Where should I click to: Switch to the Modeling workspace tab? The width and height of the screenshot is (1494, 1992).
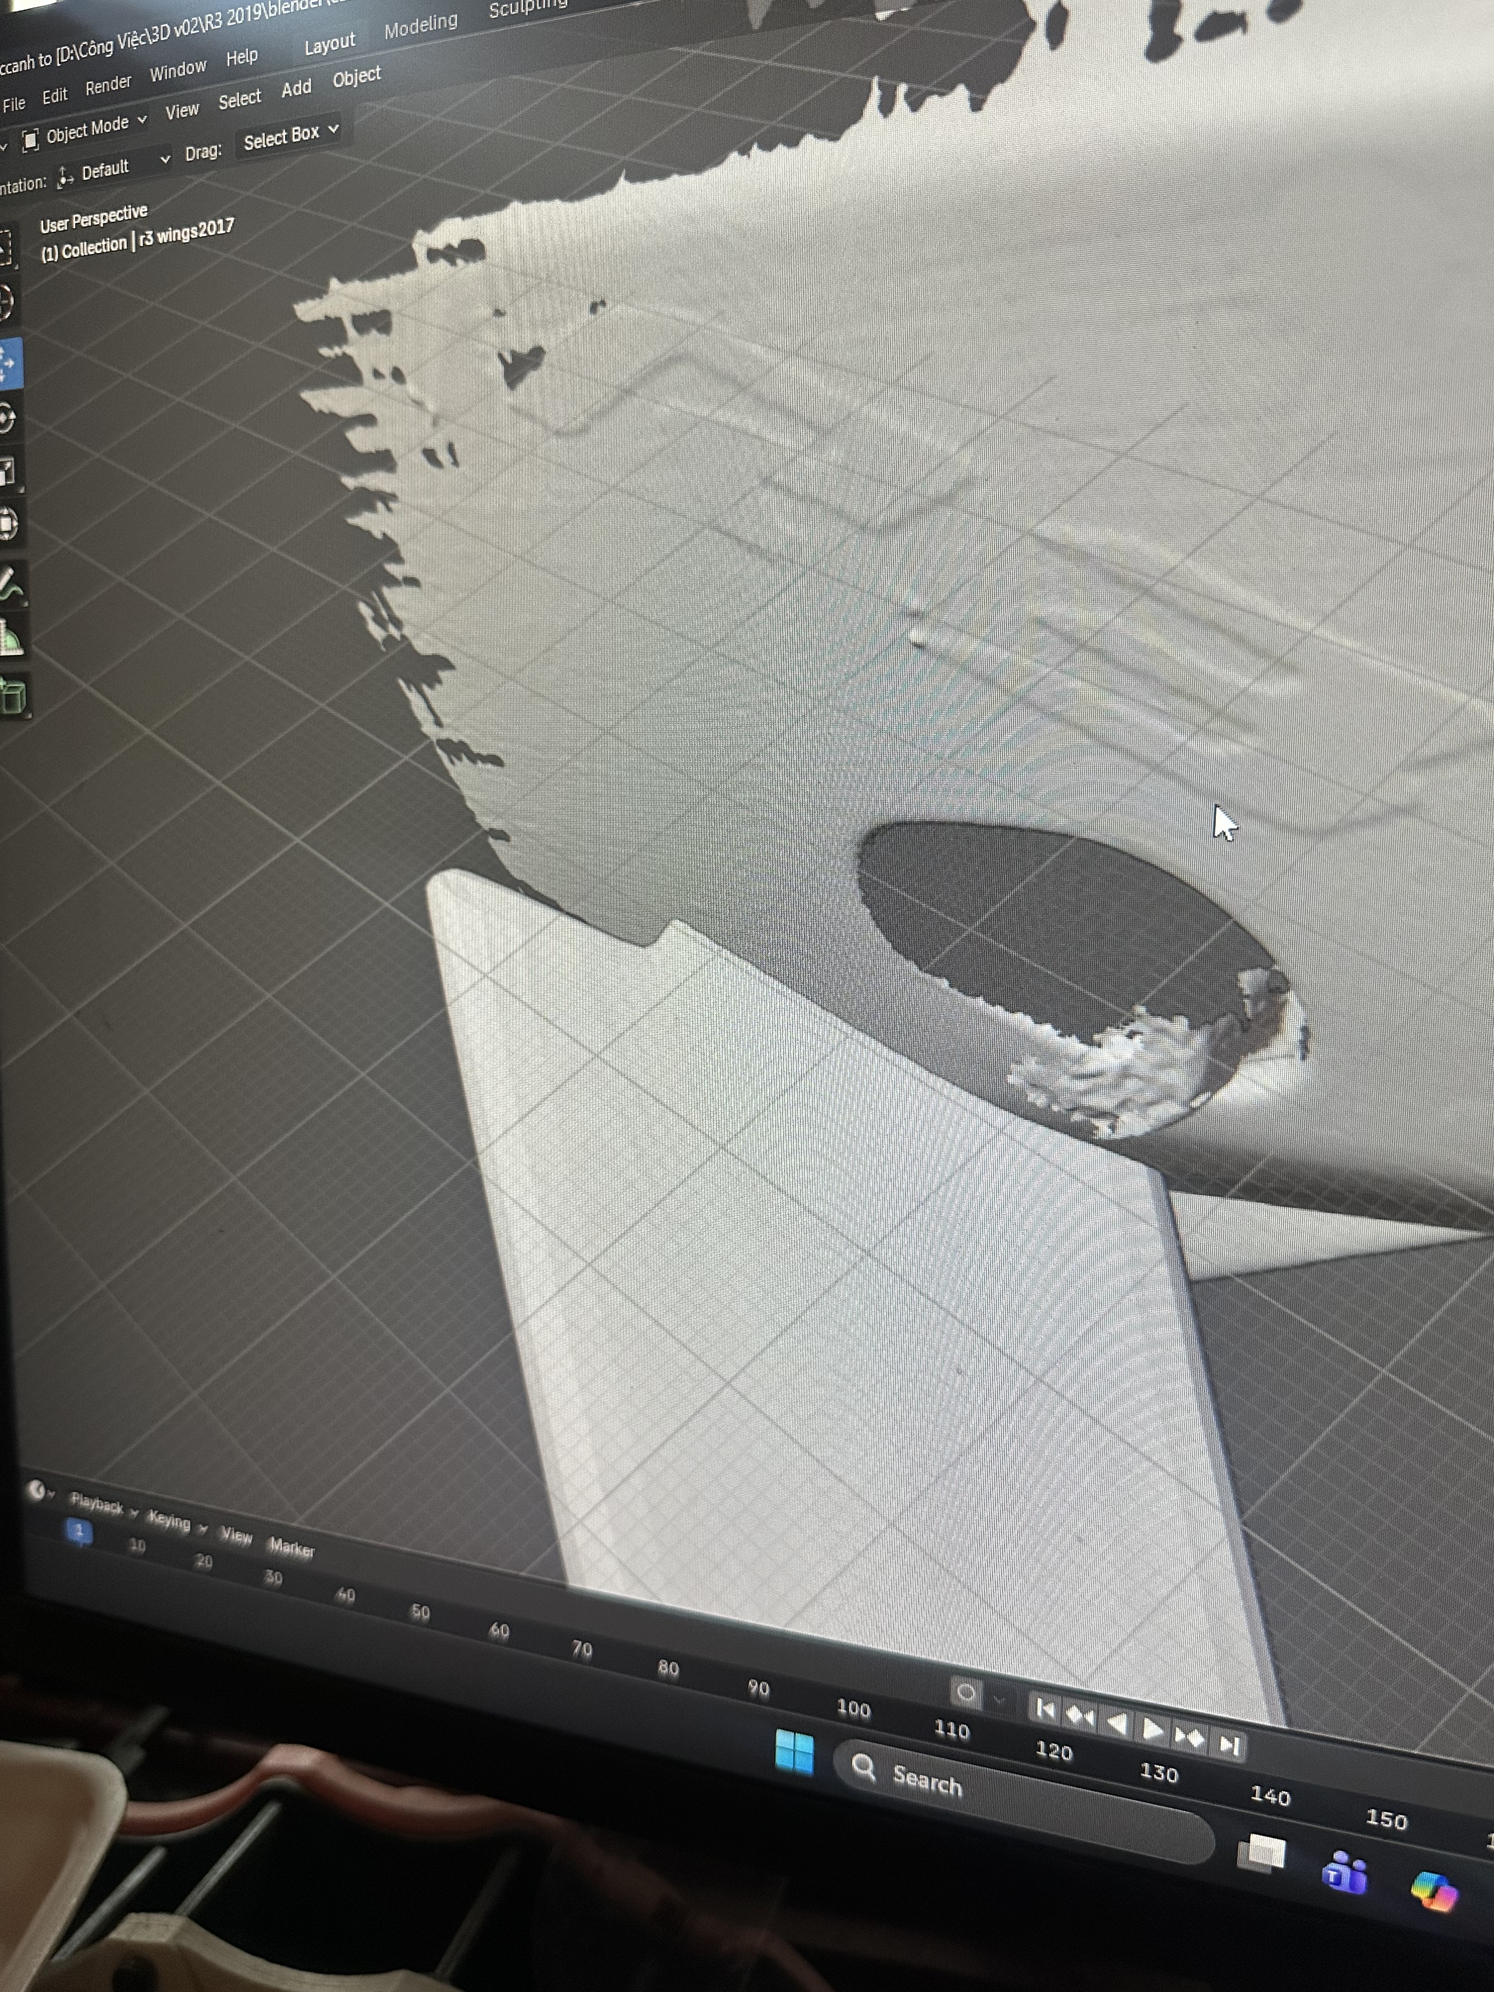pyautogui.click(x=420, y=25)
